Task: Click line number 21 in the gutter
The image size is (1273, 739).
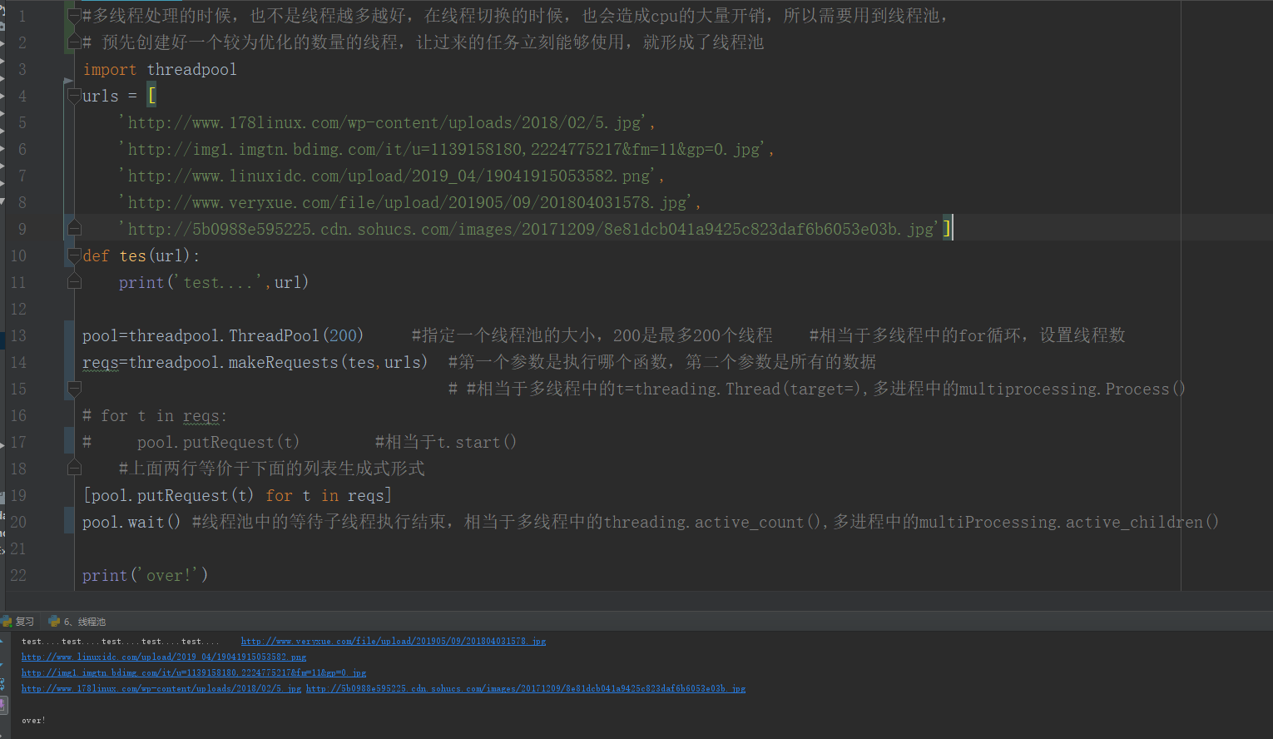Action: pyautogui.click(x=18, y=549)
